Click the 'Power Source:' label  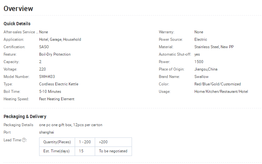point(170,39)
